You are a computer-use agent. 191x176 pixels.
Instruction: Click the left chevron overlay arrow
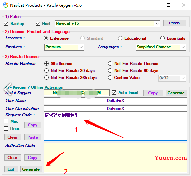click(x=8, y=89)
